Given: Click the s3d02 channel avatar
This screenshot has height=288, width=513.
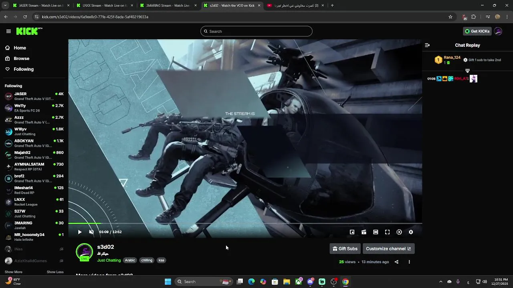Looking at the screenshot, I should tap(84, 252).
